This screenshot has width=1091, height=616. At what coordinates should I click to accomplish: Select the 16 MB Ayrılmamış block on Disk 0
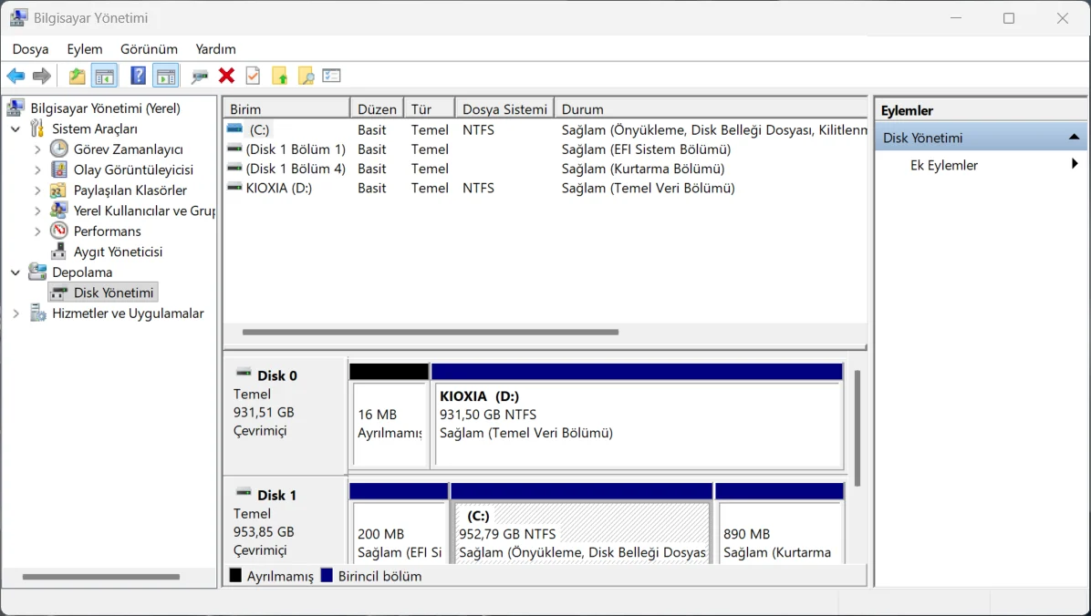click(389, 416)
